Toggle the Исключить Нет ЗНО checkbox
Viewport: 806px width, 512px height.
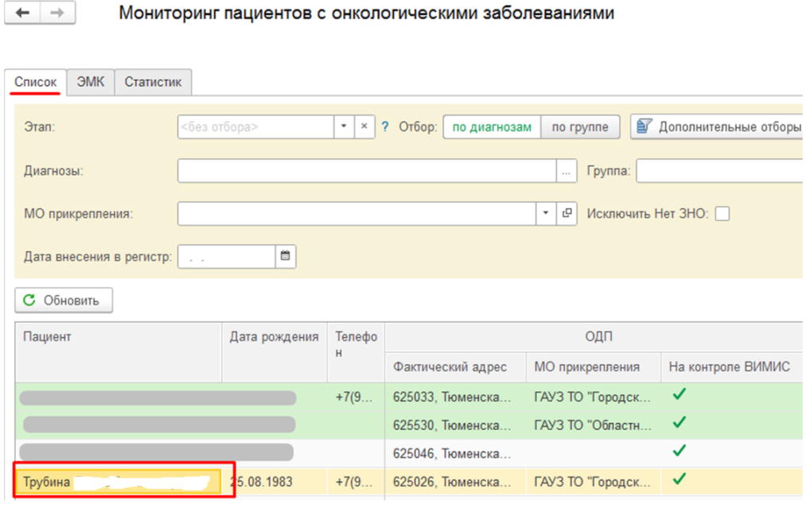tap(722, 213)
